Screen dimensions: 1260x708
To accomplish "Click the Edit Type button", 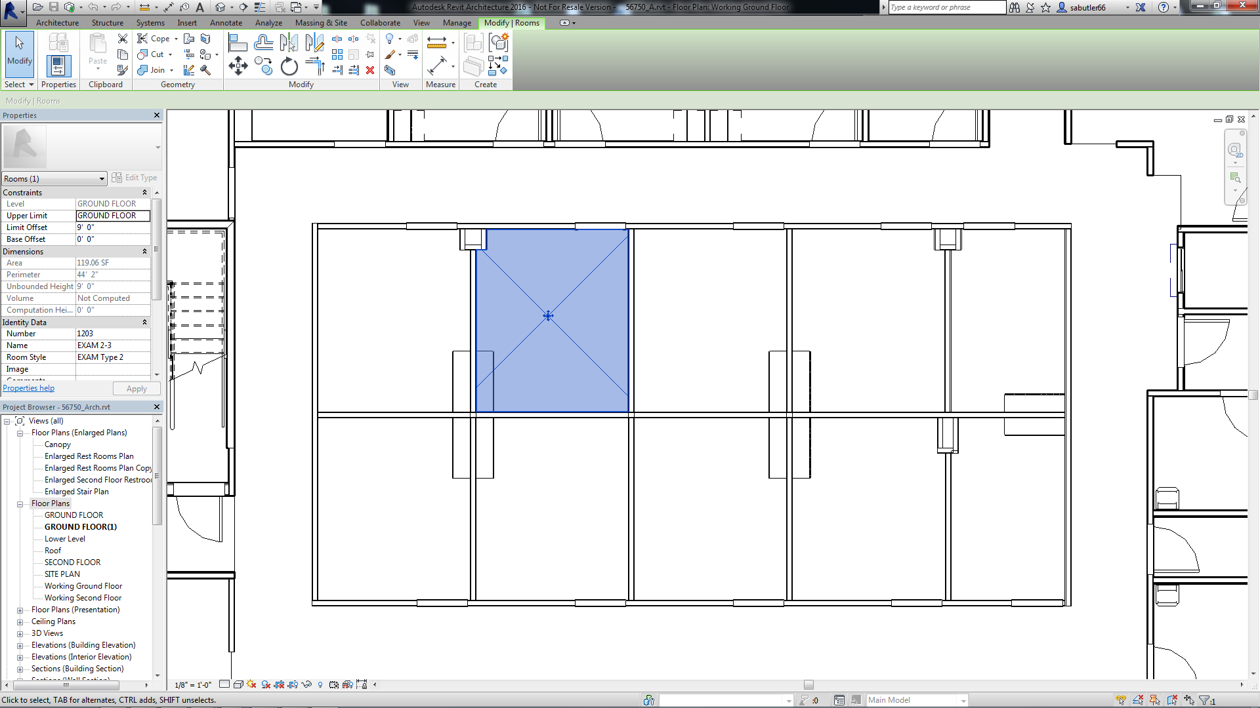I will (135, 178).
